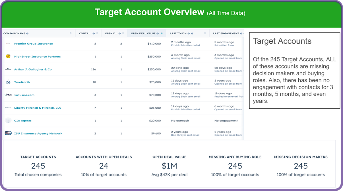
Task: Click the $410,000 deal value cell
Action: pos(154,44)
